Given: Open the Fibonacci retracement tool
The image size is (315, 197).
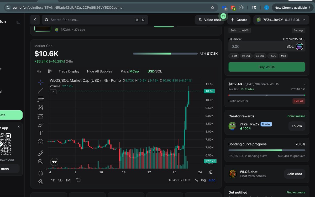Looking at the screenshot, I should point(40,99).
